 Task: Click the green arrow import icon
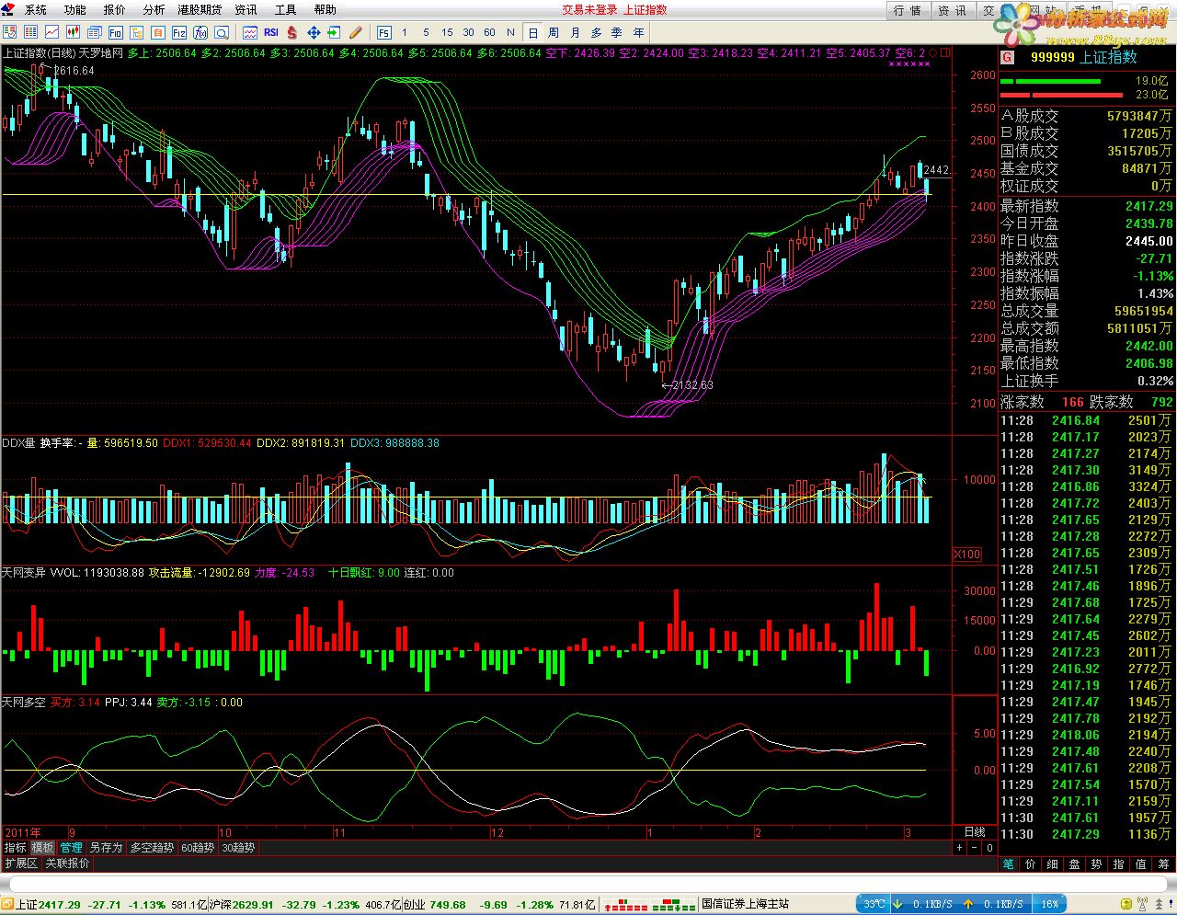(333, 32)
